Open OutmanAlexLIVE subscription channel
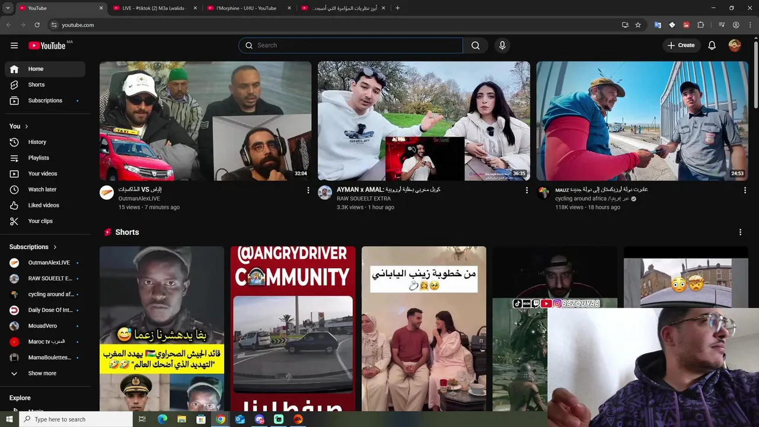The height and width of the screenshot is (427, 759). 45,263
